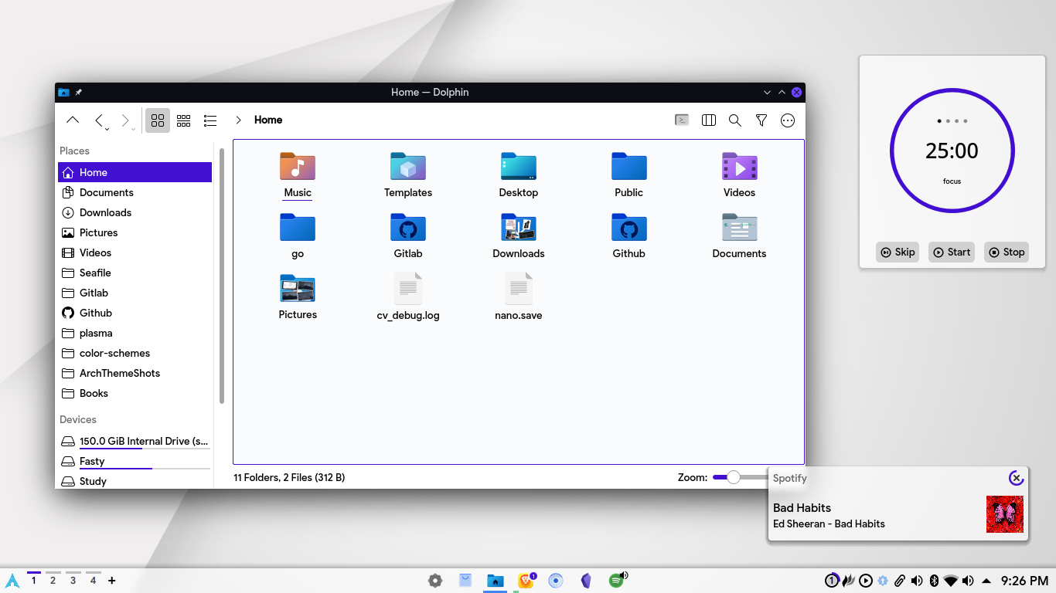
Task: Select the Github folder in file view
Action: pyautogui.click(x=629, y=227)
